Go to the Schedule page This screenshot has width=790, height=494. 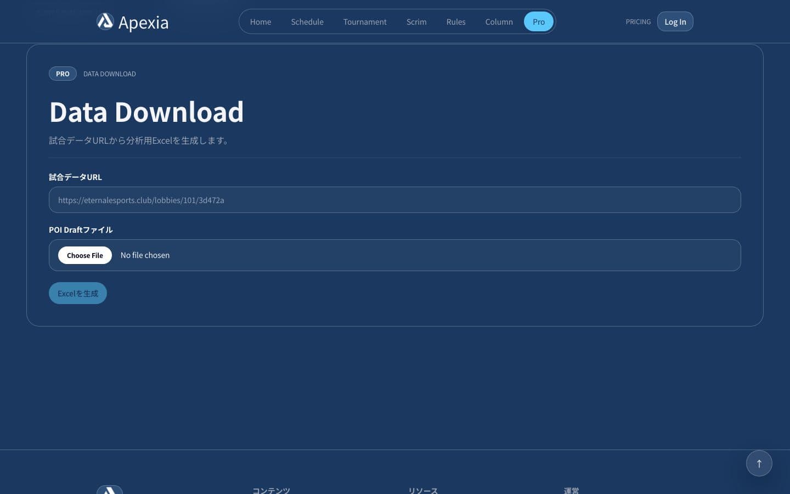tap(307, 22)
